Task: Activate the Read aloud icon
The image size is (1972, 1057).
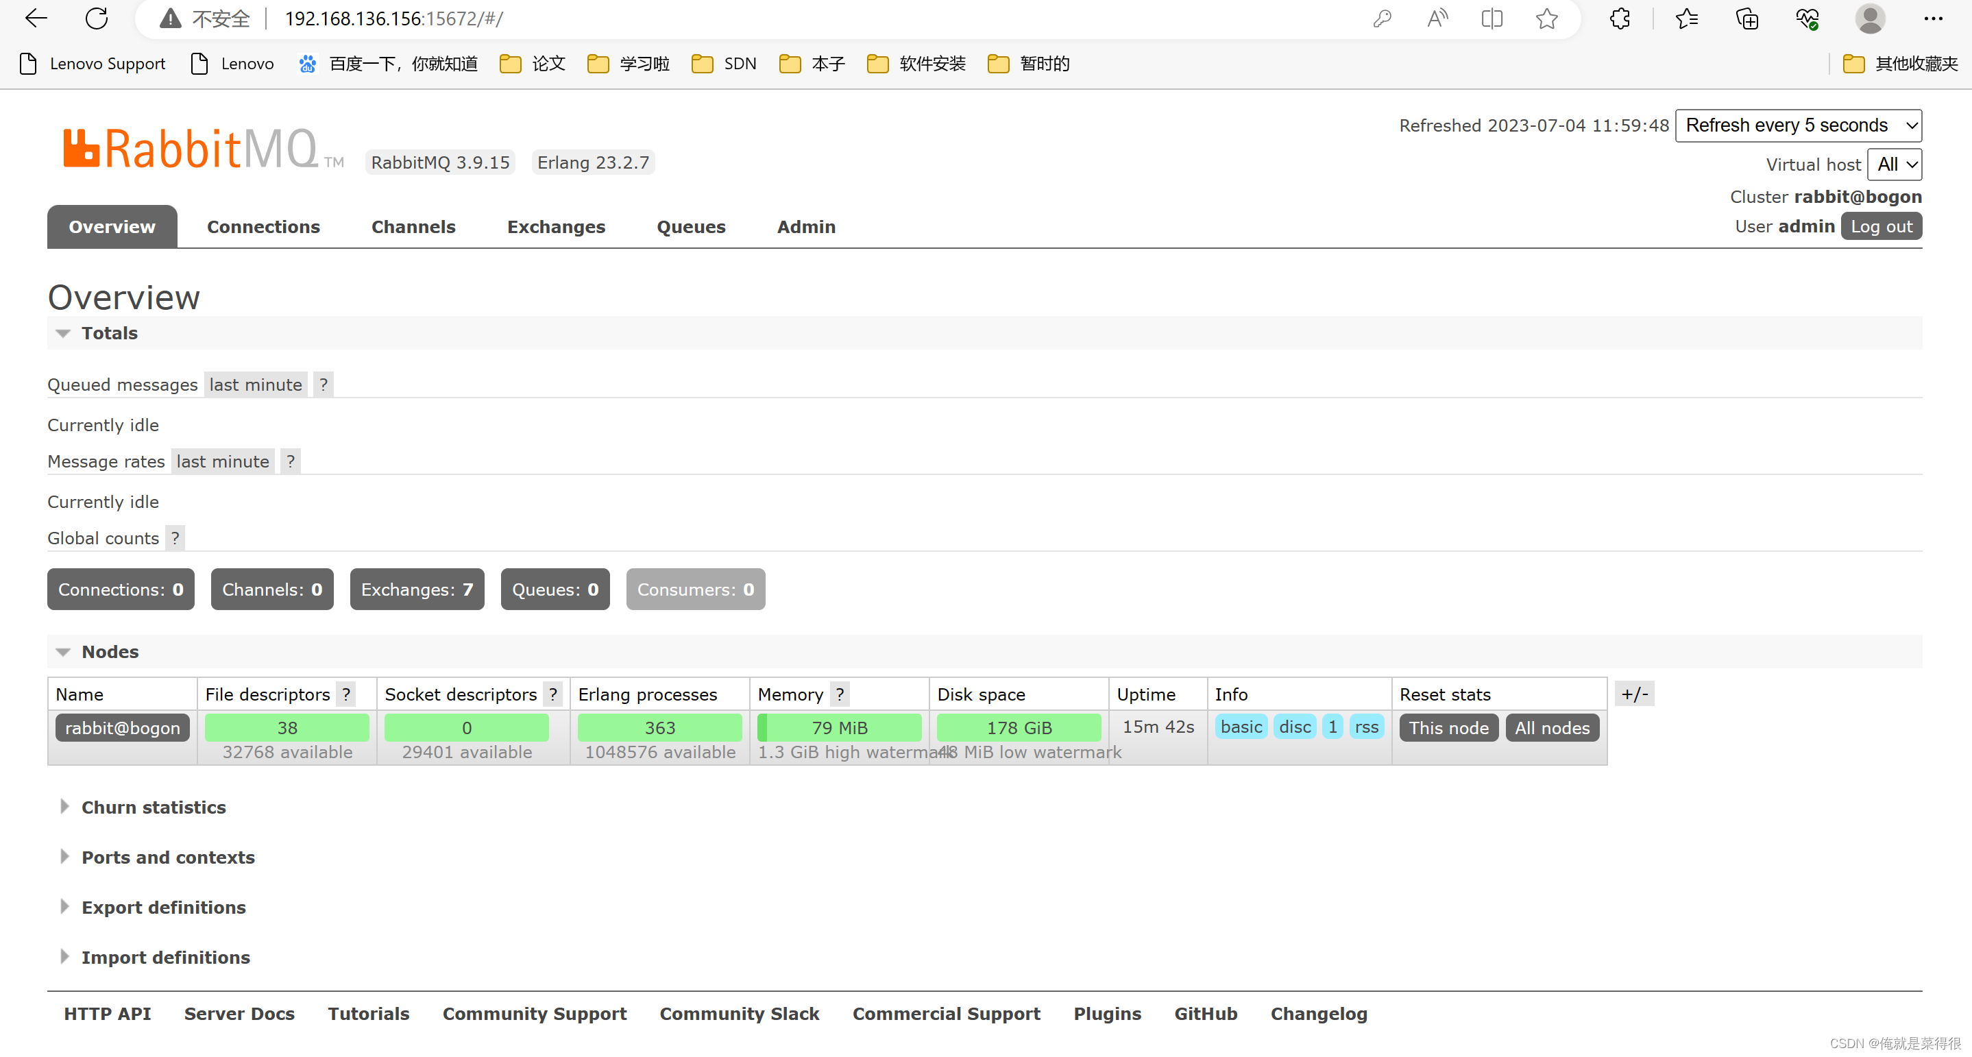Action: point(1437,19)
